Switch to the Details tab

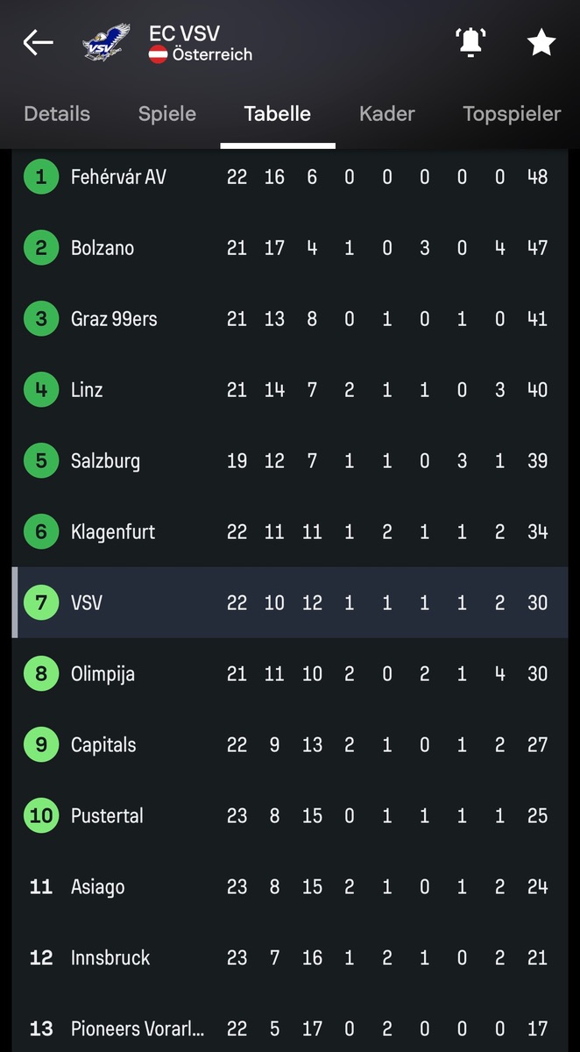pos(57,114)
